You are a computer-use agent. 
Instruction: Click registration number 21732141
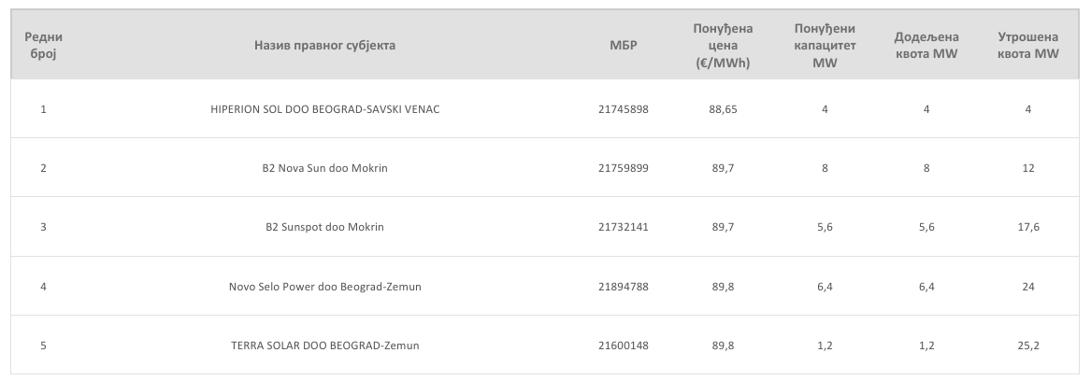tap(623, 227)
